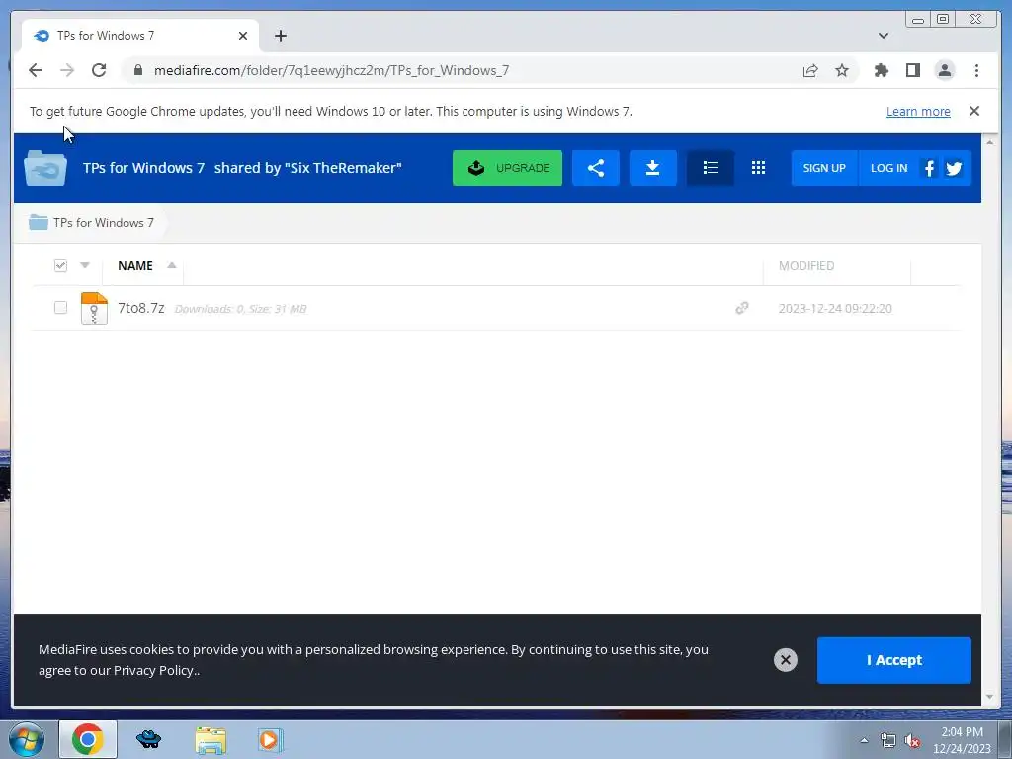Click the Chrome back arrow
Screen dimensions: 1012x759
click(36, 70)
